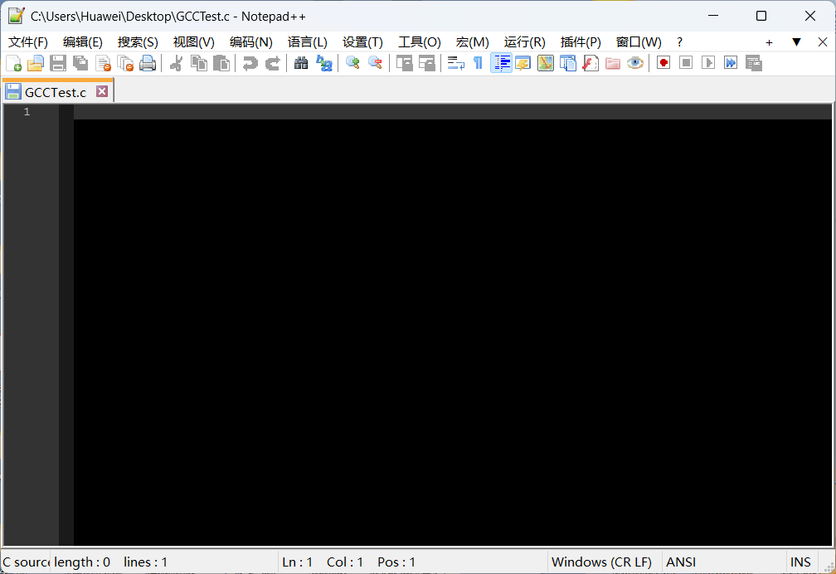Zoom out using the magnifier minus icon
The image size is (836, 574).
pyautogui.click(x=375, y=63)
